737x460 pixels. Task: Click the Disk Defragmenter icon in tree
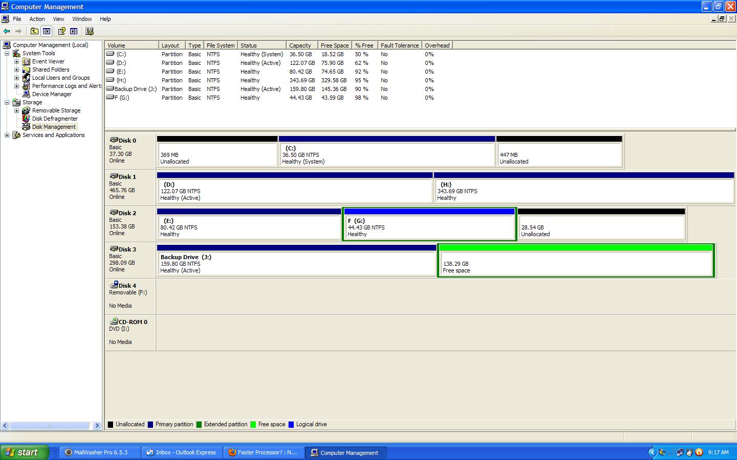coord(26,119)
